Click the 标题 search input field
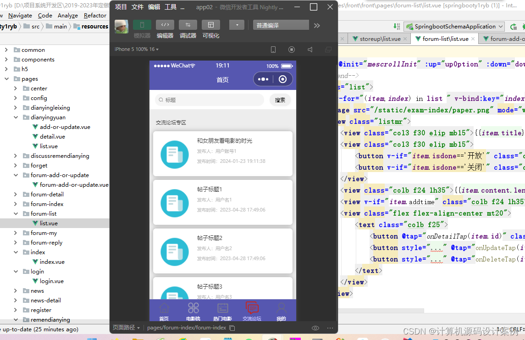Viewport: 525px width, 340px height. [210, 100]
